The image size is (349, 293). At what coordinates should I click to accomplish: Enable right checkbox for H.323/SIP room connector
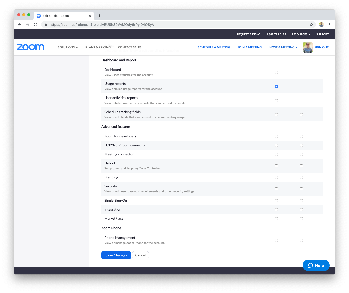coord(301,145)
